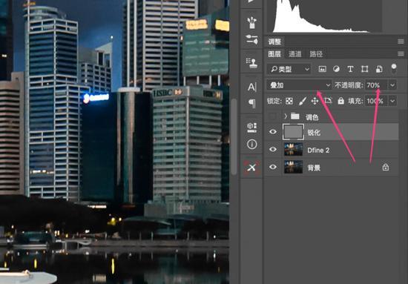Switch to the 路径 tab

click(x=316, y=54)
